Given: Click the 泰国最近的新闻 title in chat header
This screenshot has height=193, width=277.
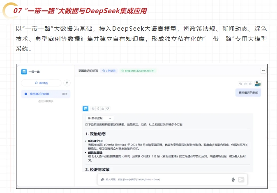Looking at the screenshot, I should (x=88, y=71).
